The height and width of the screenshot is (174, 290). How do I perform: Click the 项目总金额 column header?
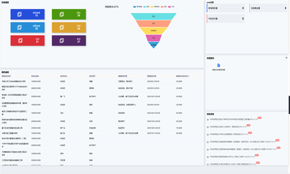(x=35, y=76)
